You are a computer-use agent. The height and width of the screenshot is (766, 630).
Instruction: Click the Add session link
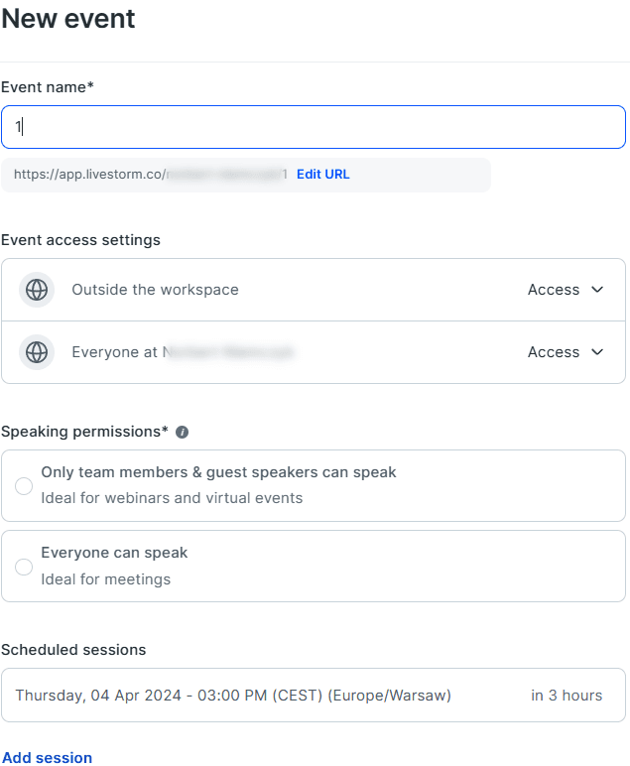coord(47,758)
